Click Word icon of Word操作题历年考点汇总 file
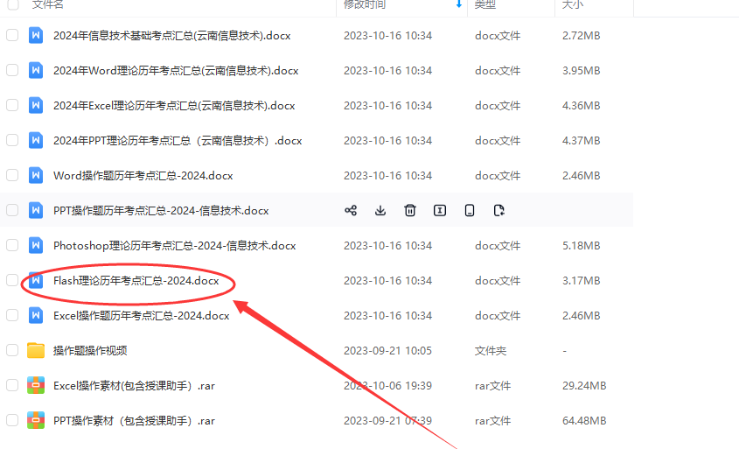This screenshot has width=739, height=470. point(36,176)
